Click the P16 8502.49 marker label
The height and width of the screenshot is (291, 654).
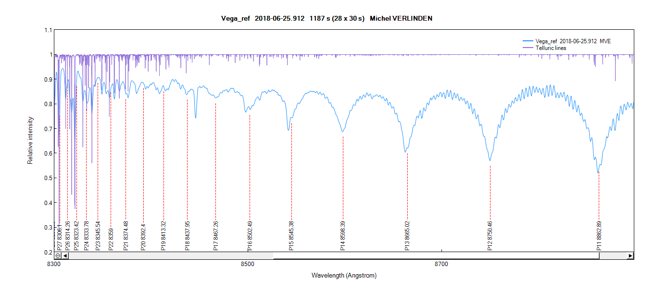pyautogui.click(x=250, y=236)
